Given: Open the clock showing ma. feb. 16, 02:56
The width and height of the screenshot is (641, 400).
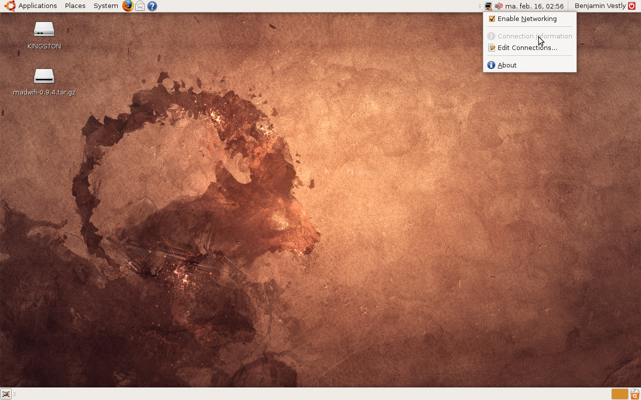Looking at the screenshot, I should point(534,6).
